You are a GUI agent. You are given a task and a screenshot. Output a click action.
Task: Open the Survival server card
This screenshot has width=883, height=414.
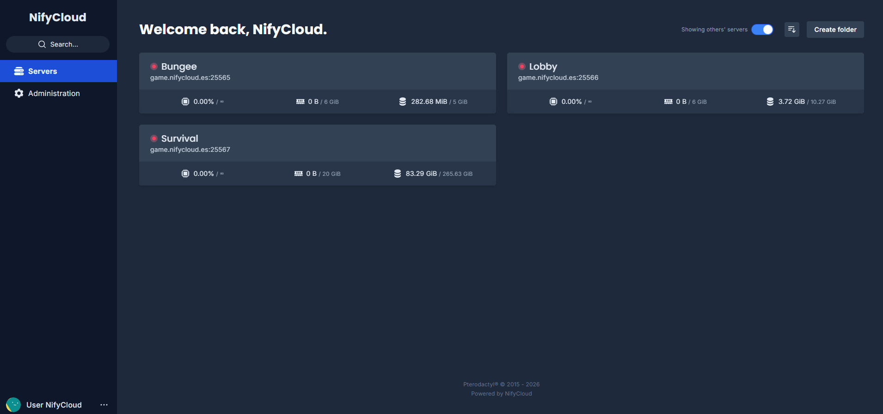click(318, 155)
